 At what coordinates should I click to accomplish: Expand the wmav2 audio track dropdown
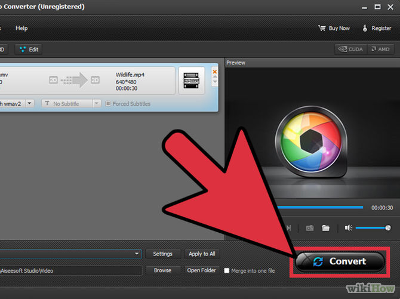(30, 103)
